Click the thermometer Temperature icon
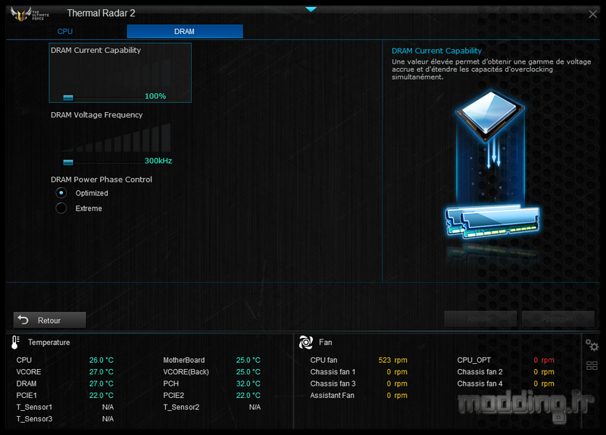 [x=15, y=343]
